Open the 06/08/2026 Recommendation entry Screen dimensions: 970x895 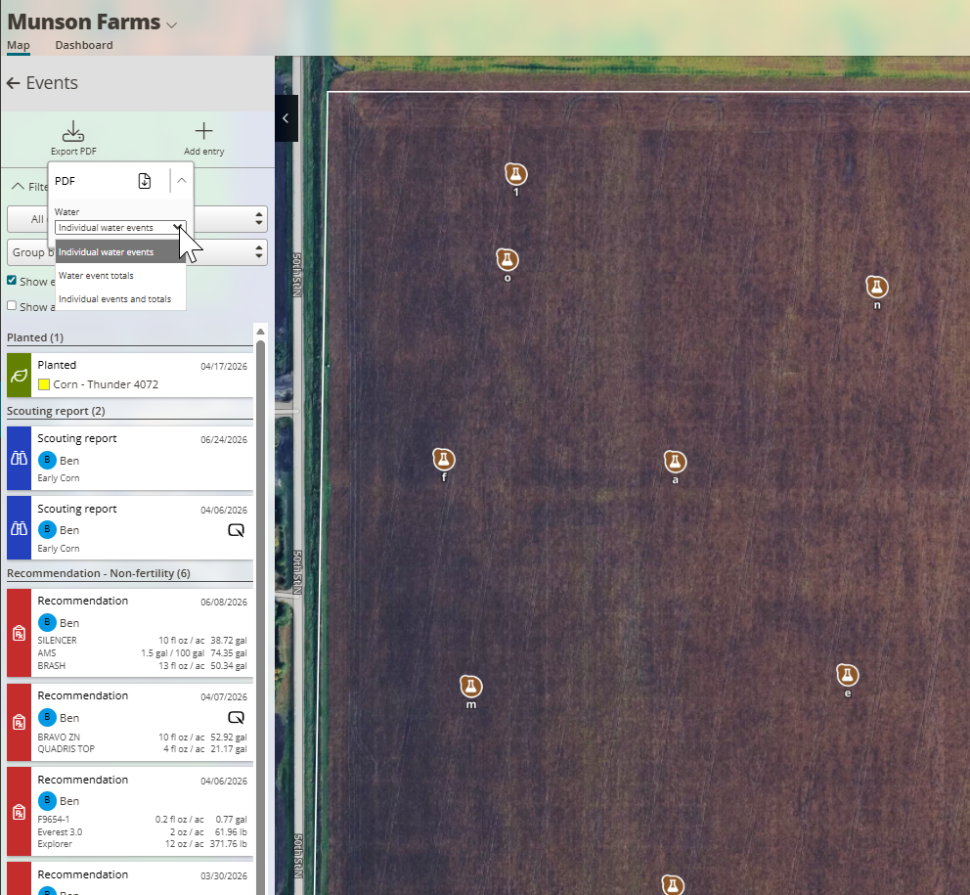(x=130, y=633)
